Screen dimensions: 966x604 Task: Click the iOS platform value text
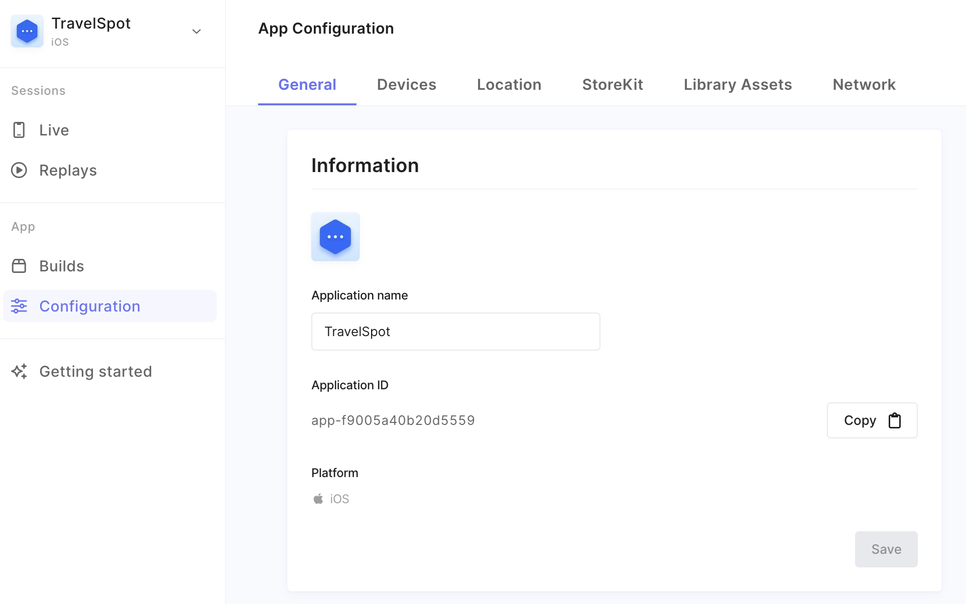coord(339,499)
